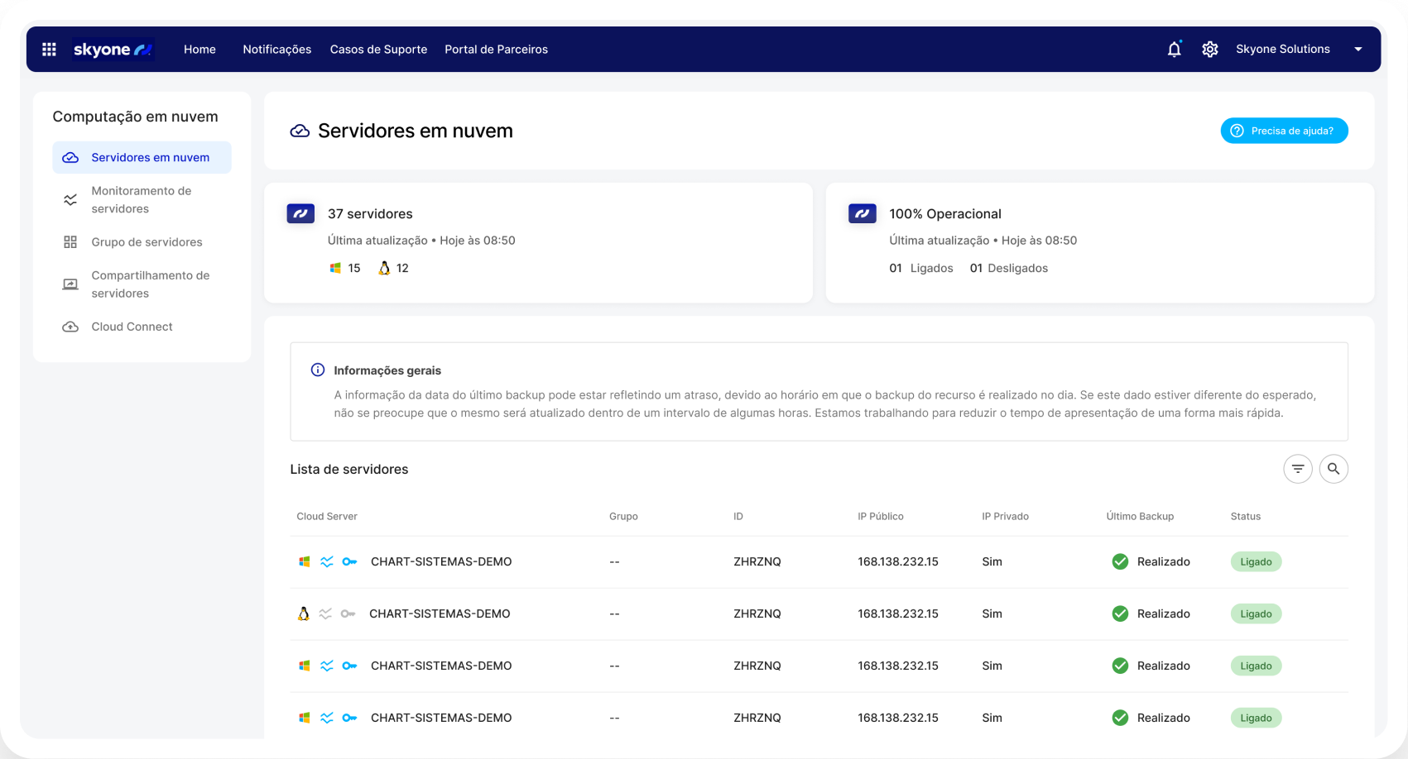Open Cloud Connect from the sidebar

click(x=131, y=327)
